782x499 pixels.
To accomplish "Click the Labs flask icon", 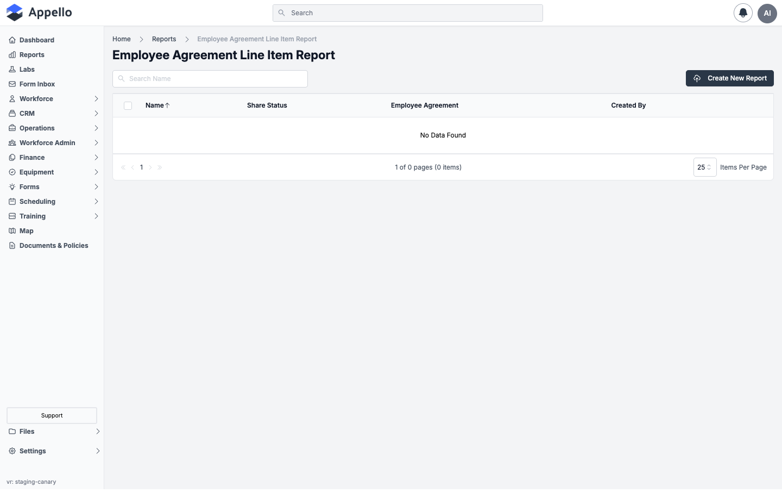I will pos(12,70).
